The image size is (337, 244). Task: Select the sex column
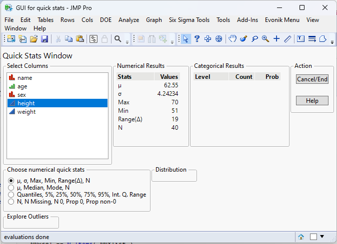pyautogui.click(x=57, y=94)
